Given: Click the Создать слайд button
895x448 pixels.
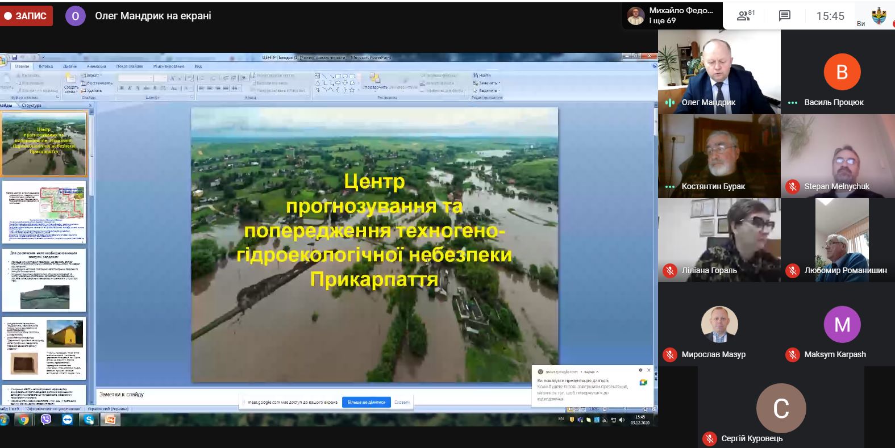Looking at the screenshot, I should pyautogui.click(x=70, y=83).
